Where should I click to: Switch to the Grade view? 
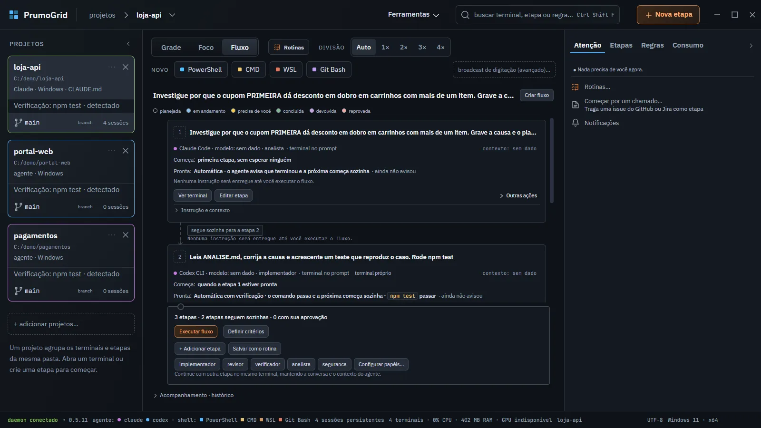[x=171, y=48]
